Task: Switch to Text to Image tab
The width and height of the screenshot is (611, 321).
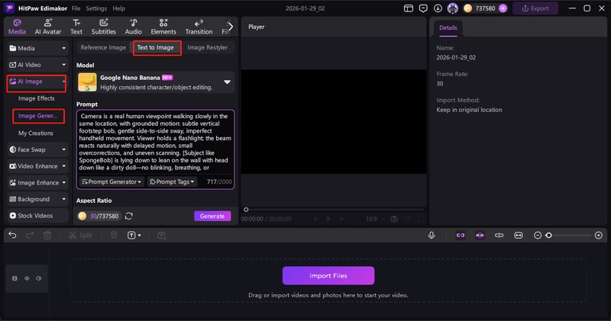Action: point(156,47)
